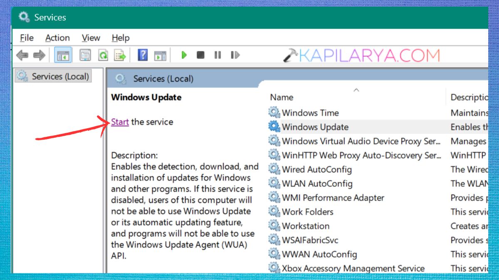Open the Help menu
This screenshot has width=499, height=280.
tap(121, 38)
